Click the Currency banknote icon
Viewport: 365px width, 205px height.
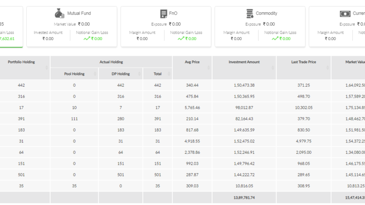click(345, 14)
